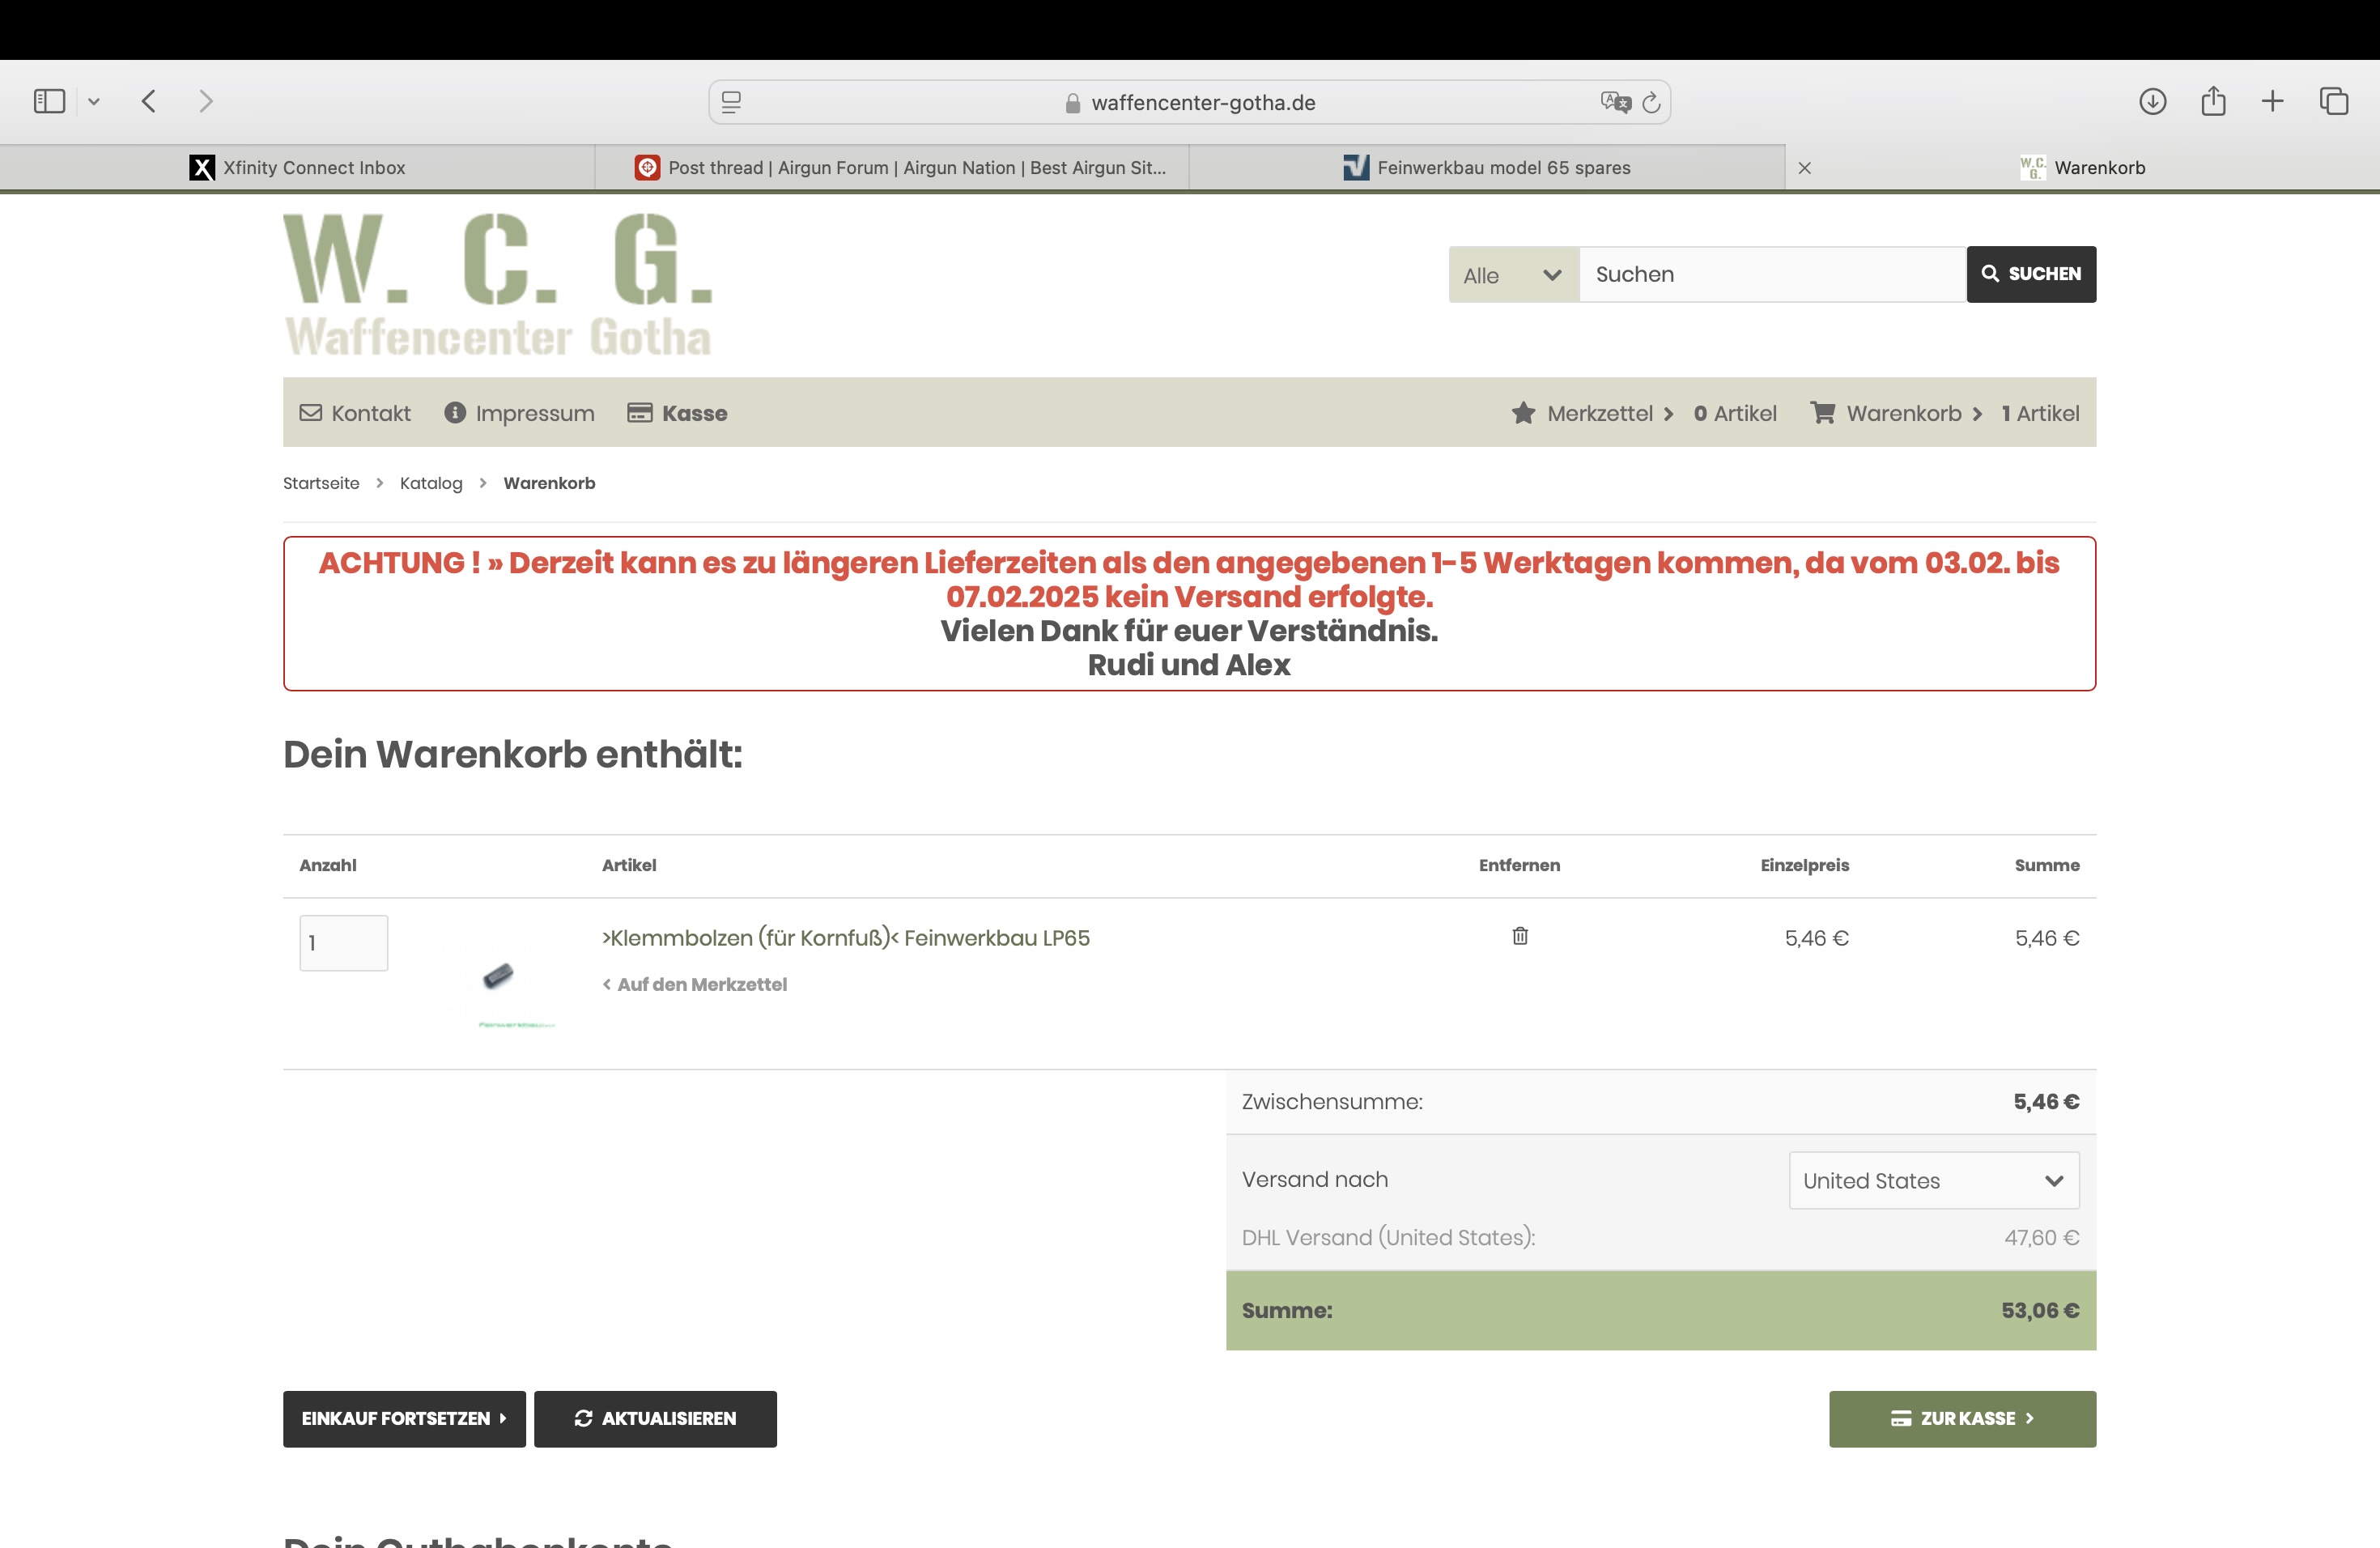2380x1548 pixels.
Task: Click the W.C.G. Waffencenter Gotha logo
Action: coord(498,285)
